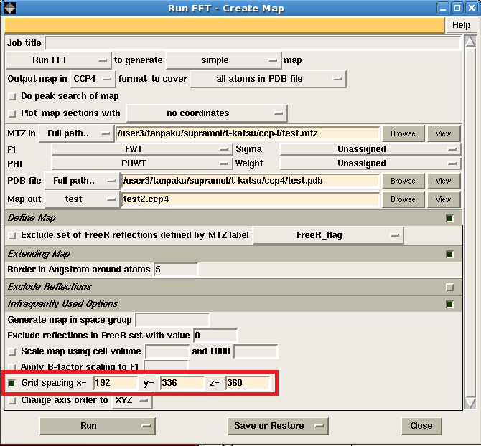Open the Help menu
481x446 pixels.
(x=461, y=25)
